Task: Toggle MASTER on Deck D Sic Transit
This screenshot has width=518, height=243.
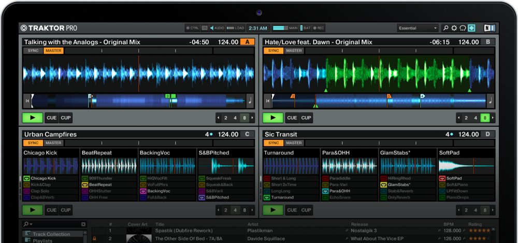Action: 294,143
